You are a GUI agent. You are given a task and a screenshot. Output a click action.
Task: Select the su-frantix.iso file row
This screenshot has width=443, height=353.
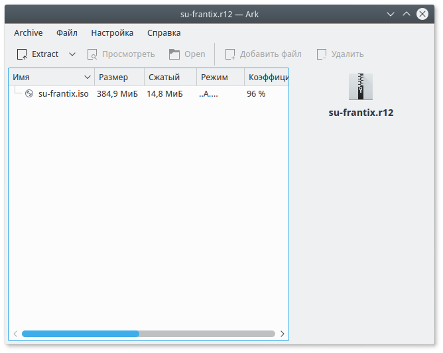(149, 93)
